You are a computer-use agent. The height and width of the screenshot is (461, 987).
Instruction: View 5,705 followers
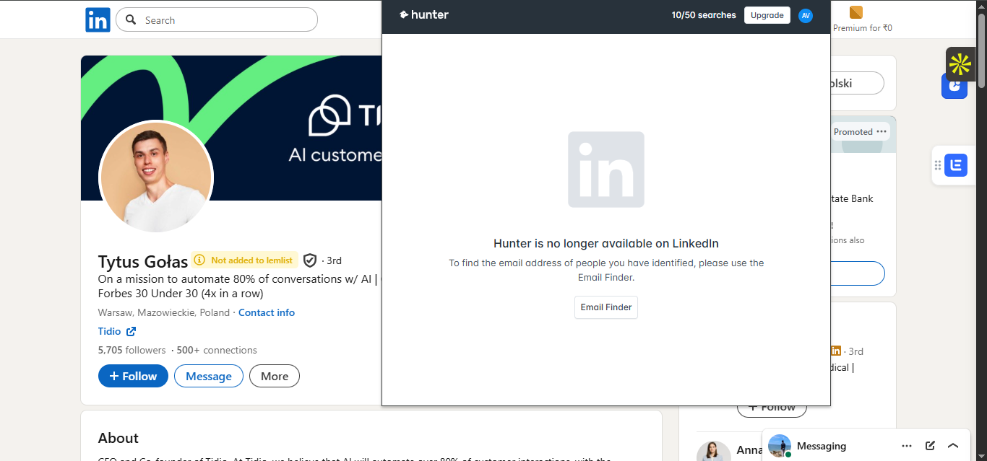pyautogui.click(x=132, y=350)
